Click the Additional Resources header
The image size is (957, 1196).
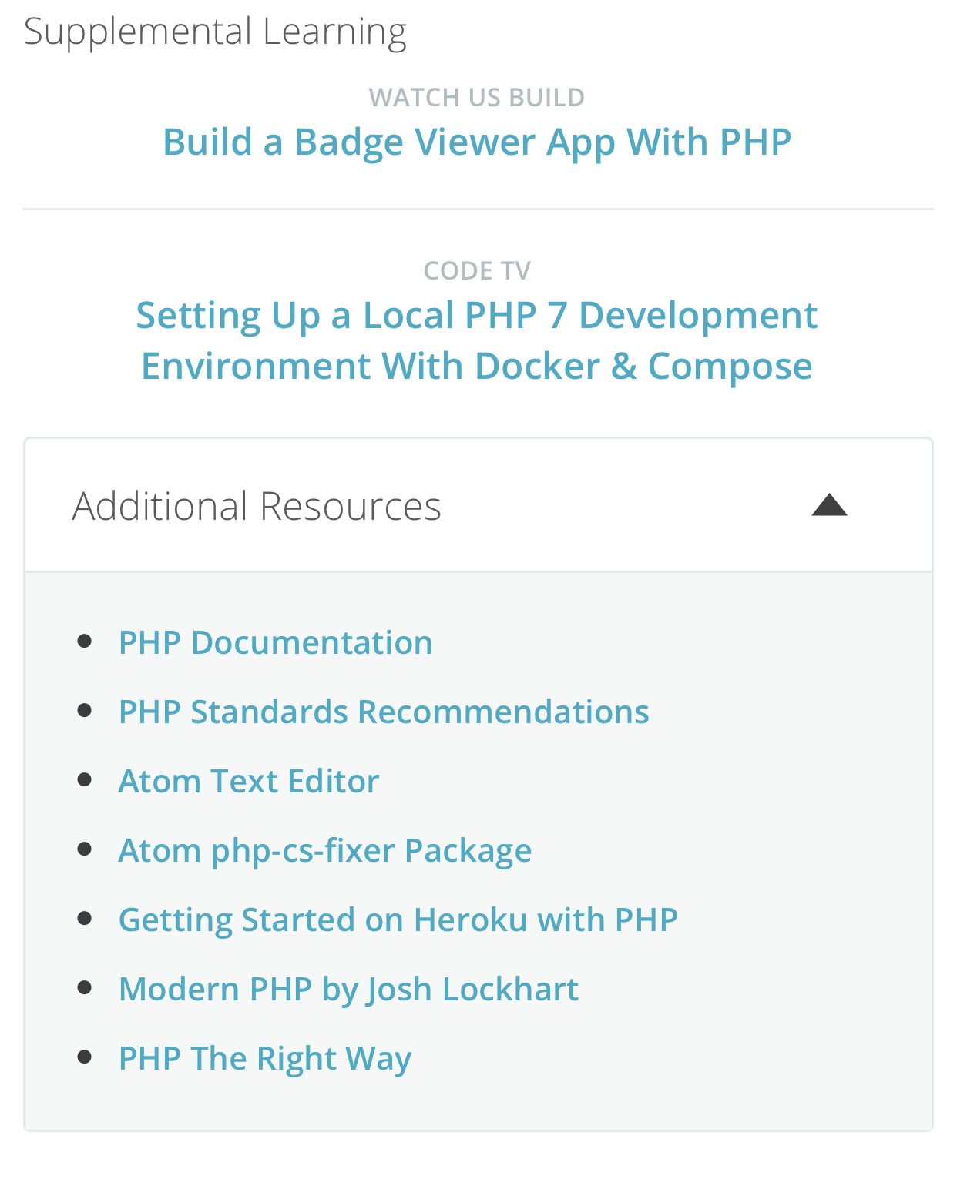256,506
